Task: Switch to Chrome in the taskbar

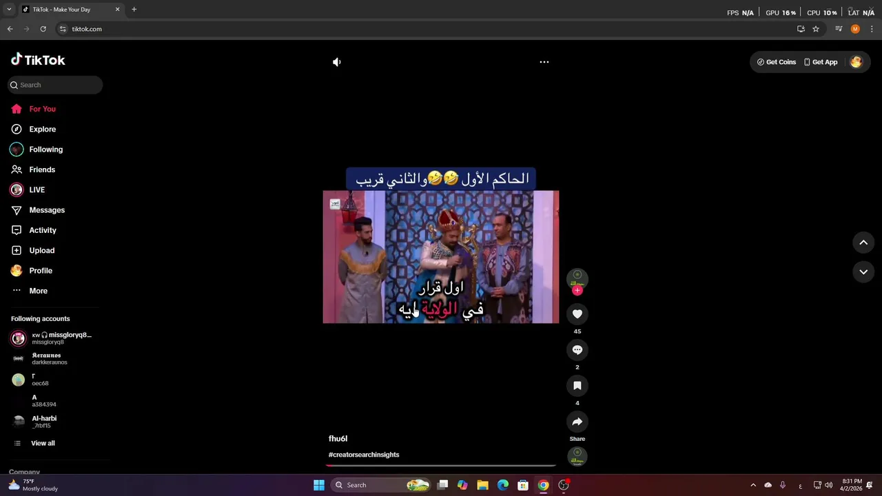Action: [543, 485]
